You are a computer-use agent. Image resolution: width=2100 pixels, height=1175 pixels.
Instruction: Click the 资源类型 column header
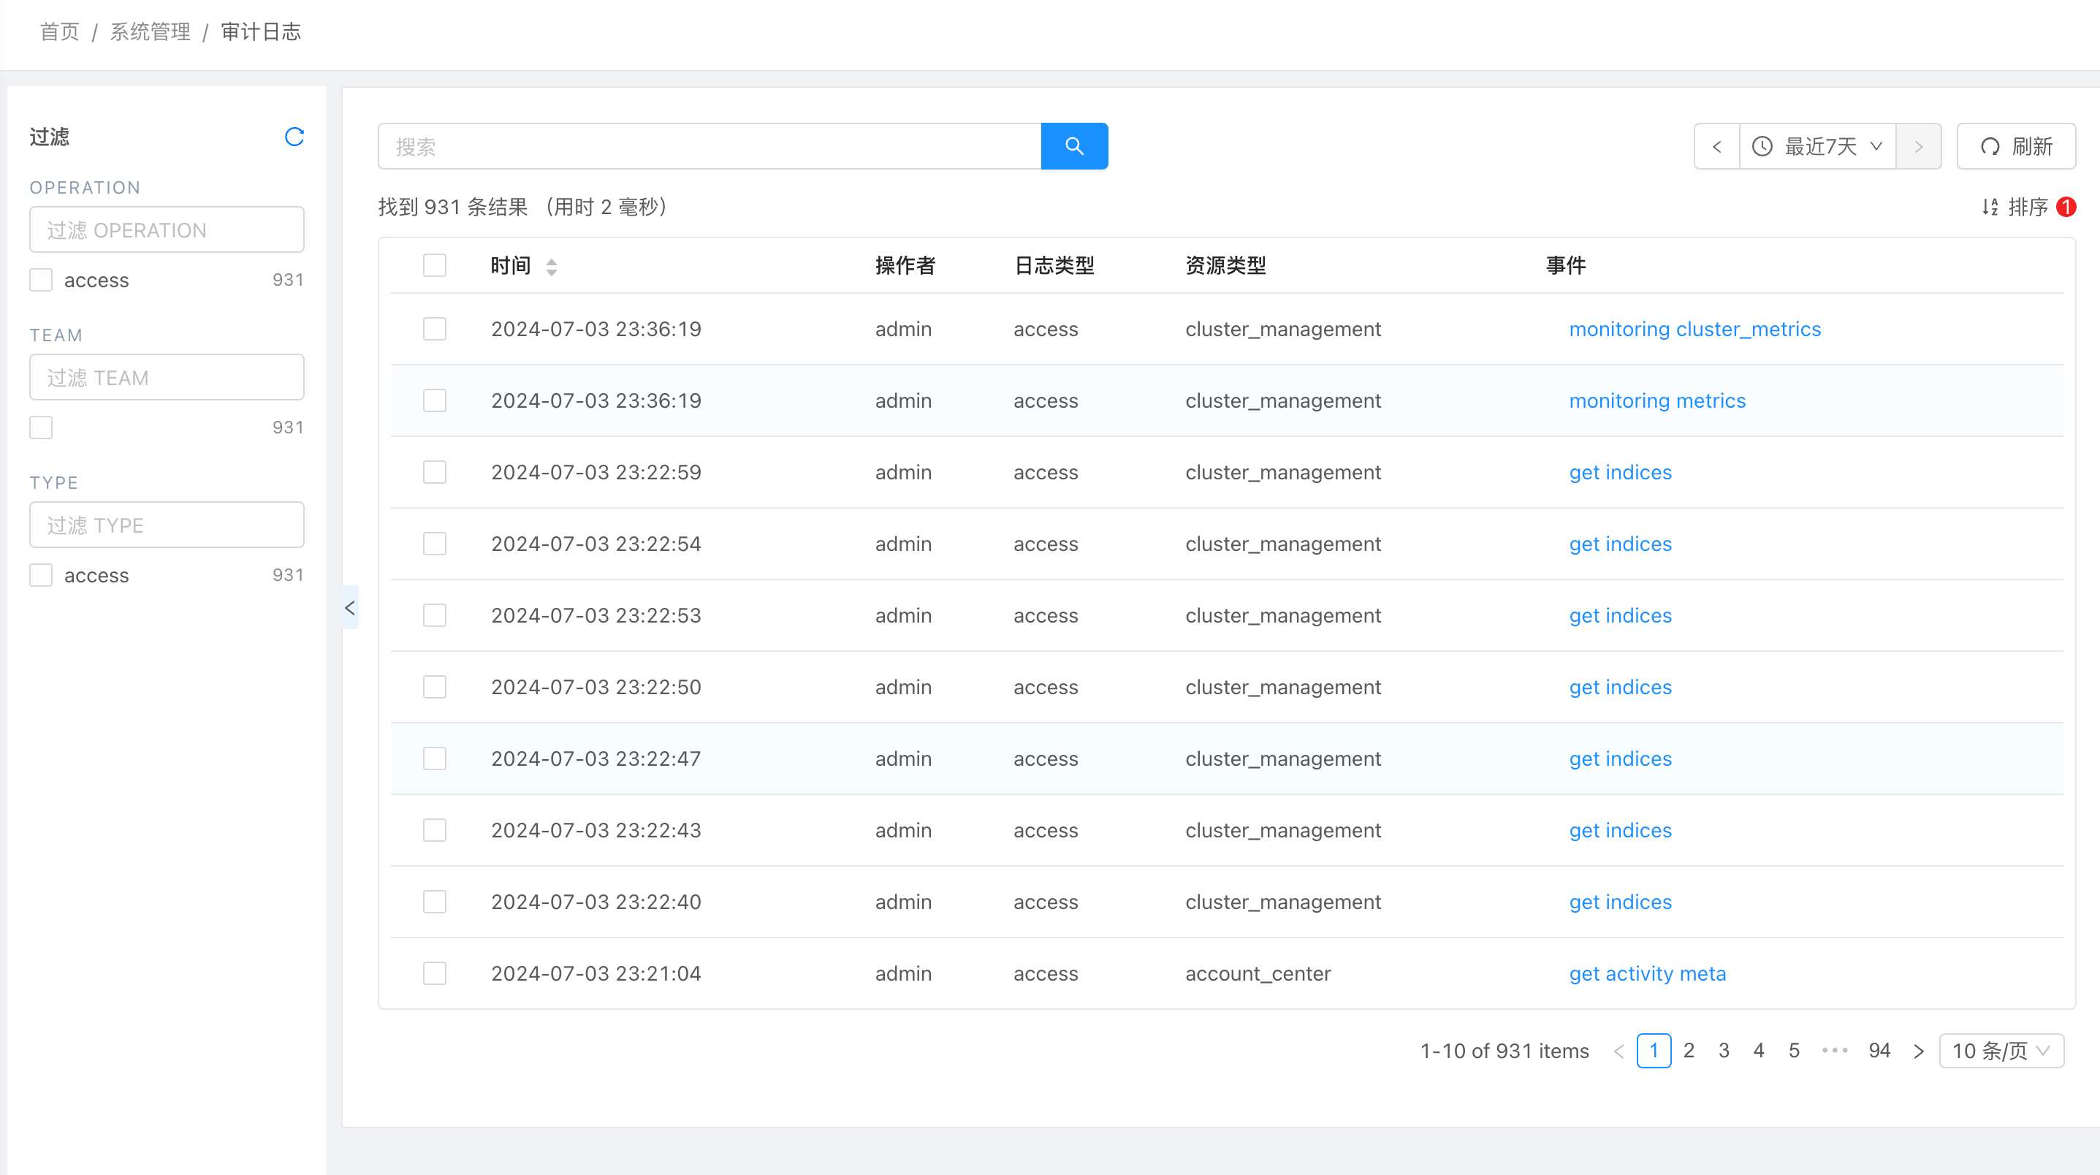[x=1225, y=266]
